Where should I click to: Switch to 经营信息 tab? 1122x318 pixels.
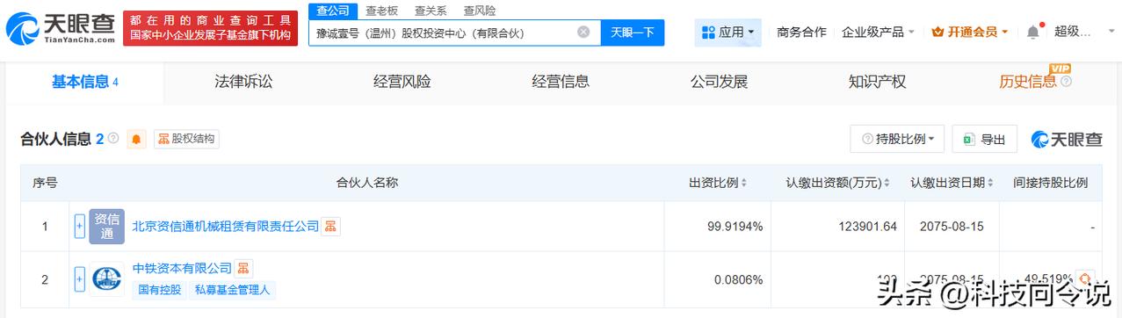[561, 82]
